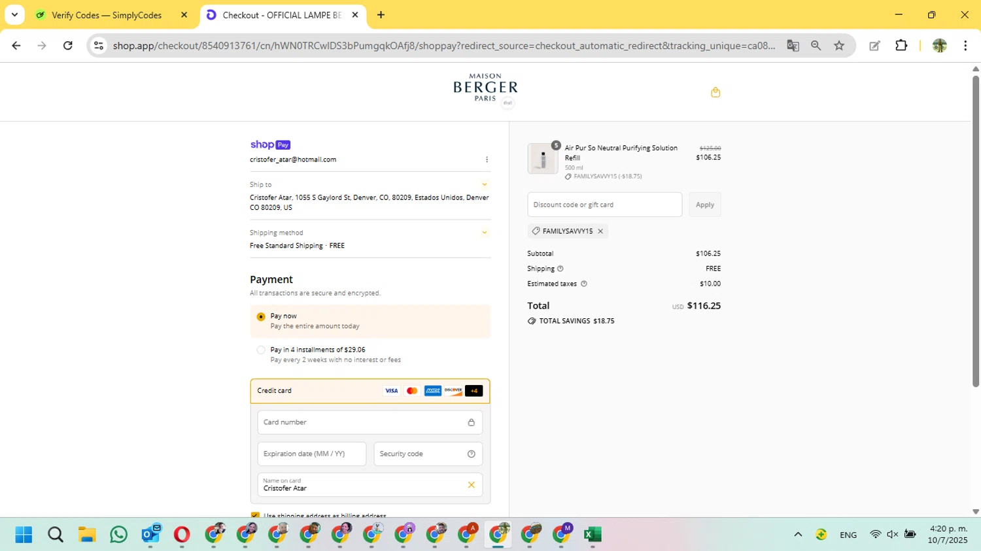
Task: Open the shopping bag cart icon
Action: click(x=715, y=92)
